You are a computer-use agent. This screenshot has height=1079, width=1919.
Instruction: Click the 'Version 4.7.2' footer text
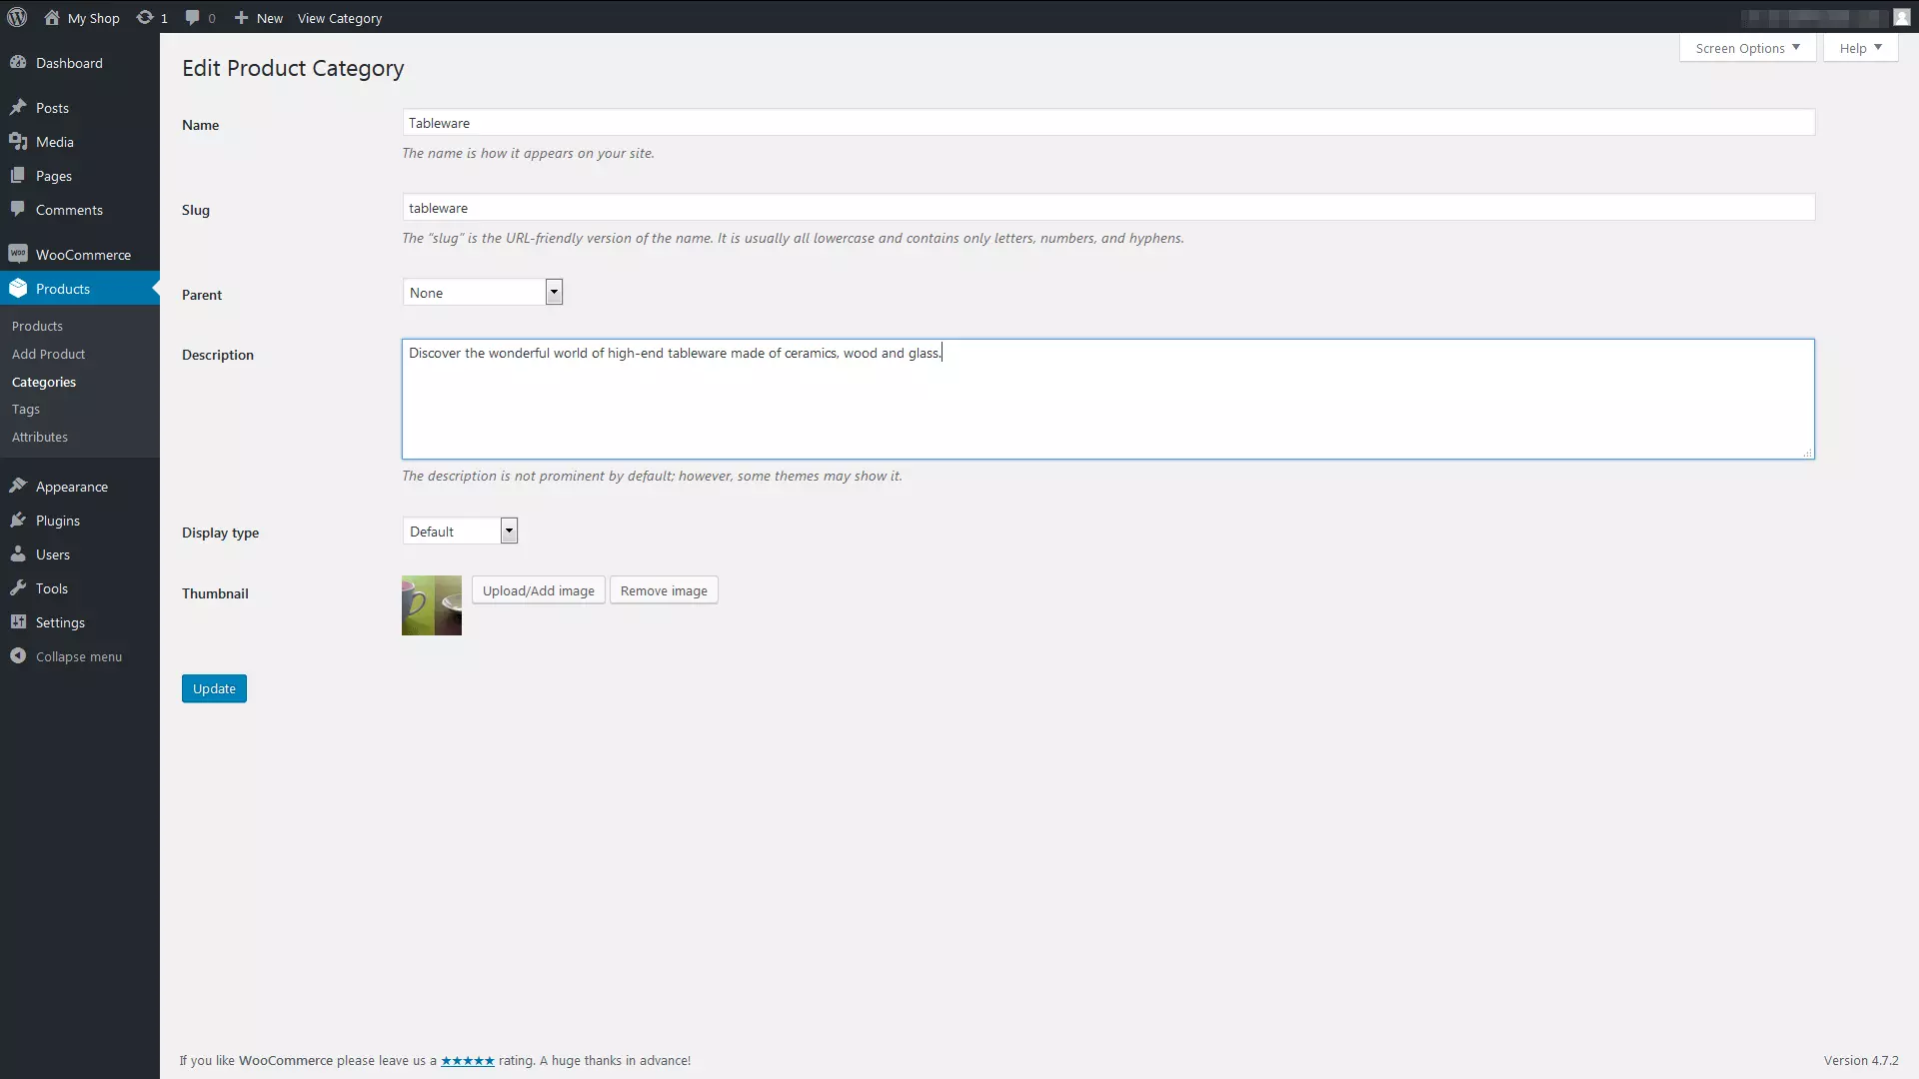(x=1861, y=1060)
